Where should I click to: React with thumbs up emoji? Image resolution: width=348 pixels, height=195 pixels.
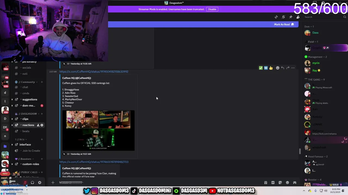point(271,68)
